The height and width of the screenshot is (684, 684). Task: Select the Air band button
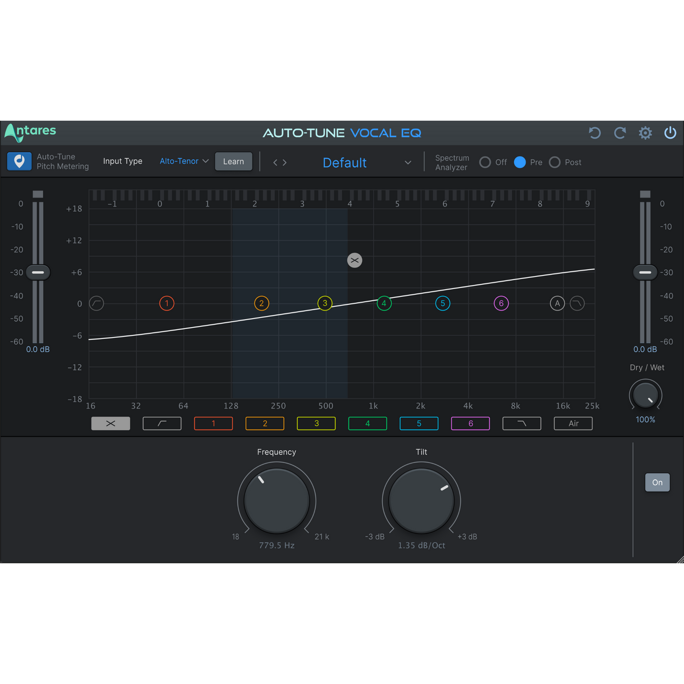pos(573,423)
